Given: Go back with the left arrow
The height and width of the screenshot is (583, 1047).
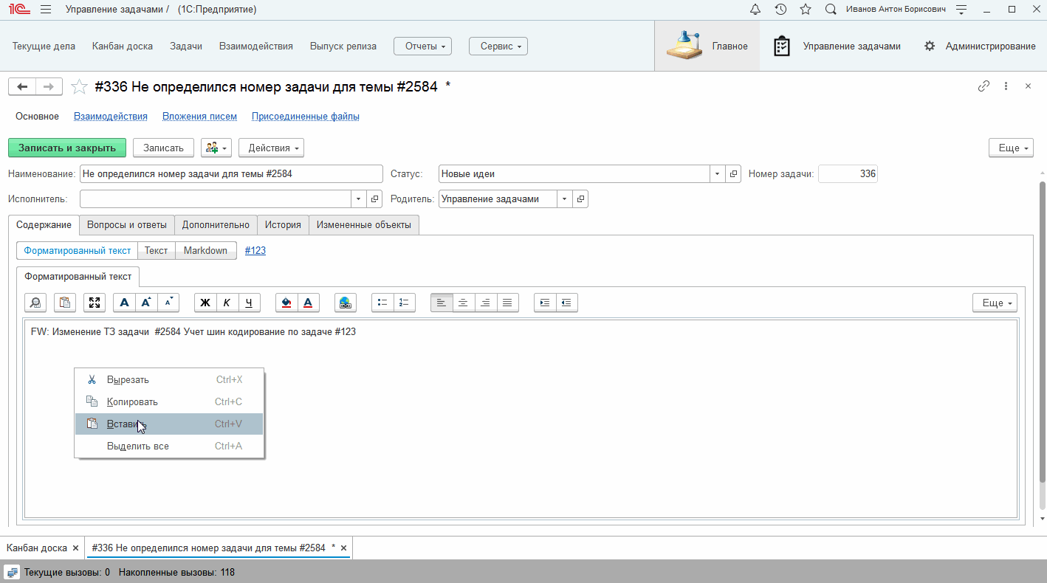Looking at the screenshot, I should point(22,87).
